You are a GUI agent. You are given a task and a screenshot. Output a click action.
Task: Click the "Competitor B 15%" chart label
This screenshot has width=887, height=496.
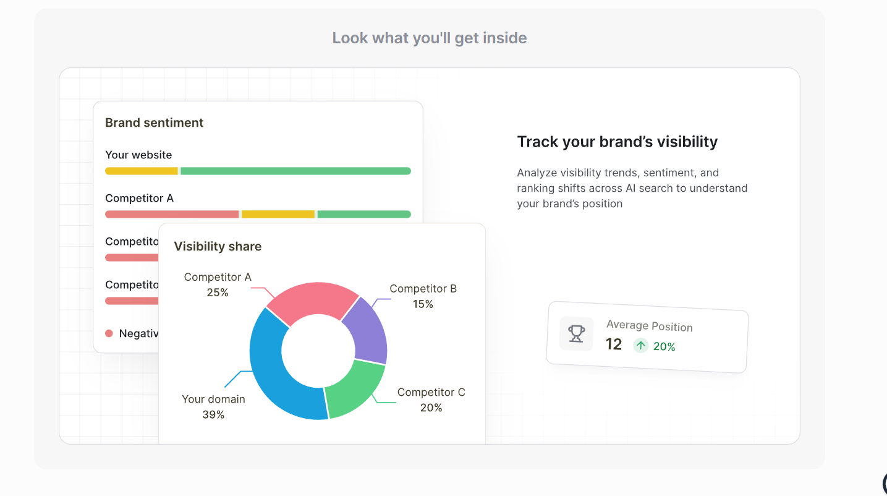point(423,296)
